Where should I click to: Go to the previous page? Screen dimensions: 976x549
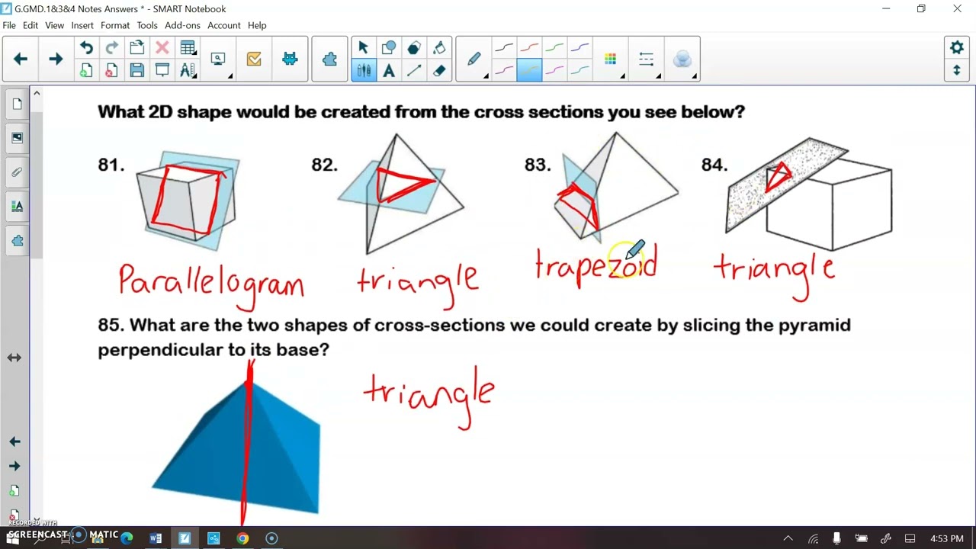tap(21, 59)
